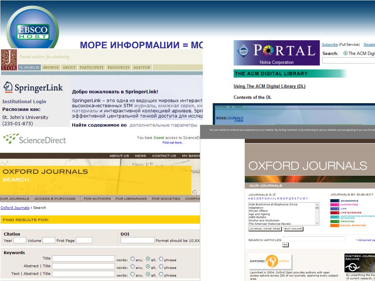Open the BROWSE tab in JSTOR
Image resolution: width=375 pixels, height=281 pixels.
(x=51, y=67)
